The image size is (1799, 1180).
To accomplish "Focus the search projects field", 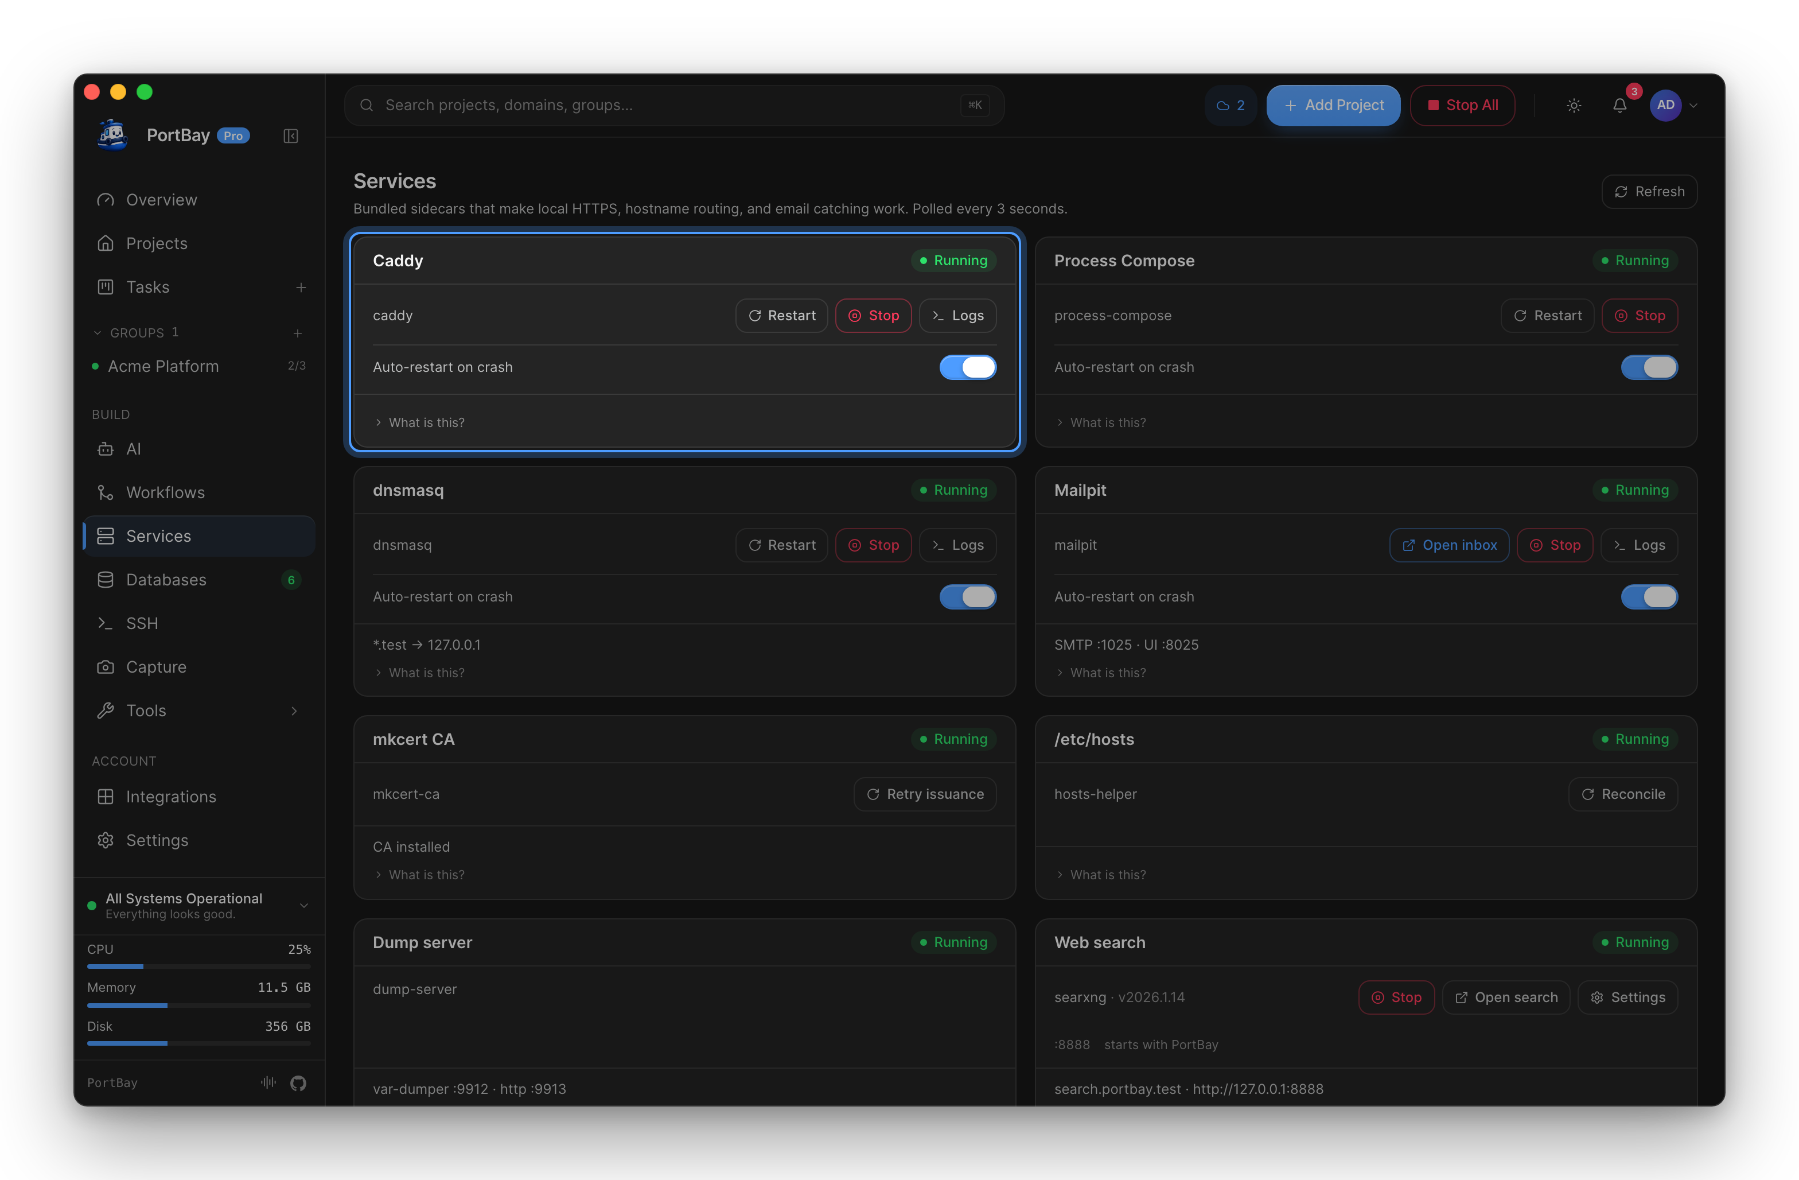I will [674, 105].
